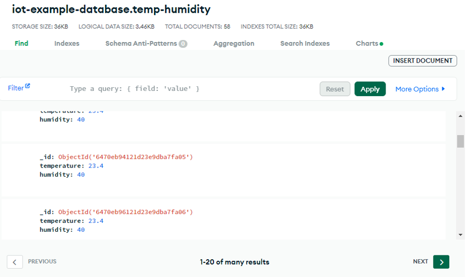Image resolution: width=466 pixels, height=277 pixels.
Task: Click the next page arrow button
Action: 441,262
